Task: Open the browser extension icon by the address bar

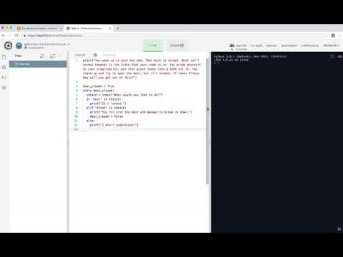Action: [x=333, y=36]
